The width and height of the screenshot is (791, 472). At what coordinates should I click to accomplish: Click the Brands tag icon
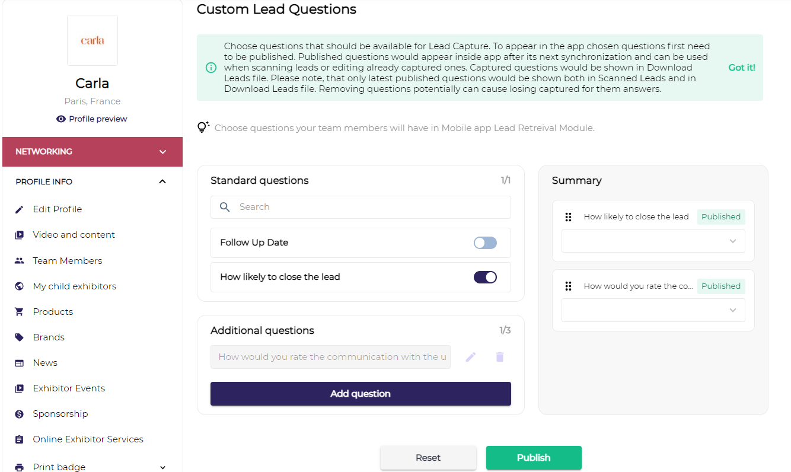click(20, 337)
